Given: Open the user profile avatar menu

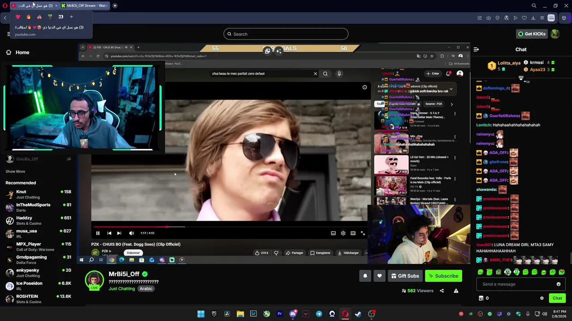Looking at the screenshot, I should point(555,34).
